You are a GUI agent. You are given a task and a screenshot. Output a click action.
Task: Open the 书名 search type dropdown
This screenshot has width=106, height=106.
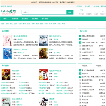pos(26,12)
